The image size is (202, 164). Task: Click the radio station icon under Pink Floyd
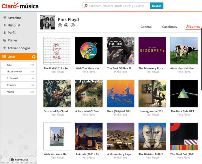[x=60, y=25]
